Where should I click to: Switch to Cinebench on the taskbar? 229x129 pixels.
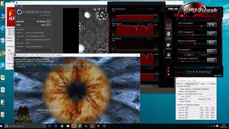point(74,126)
